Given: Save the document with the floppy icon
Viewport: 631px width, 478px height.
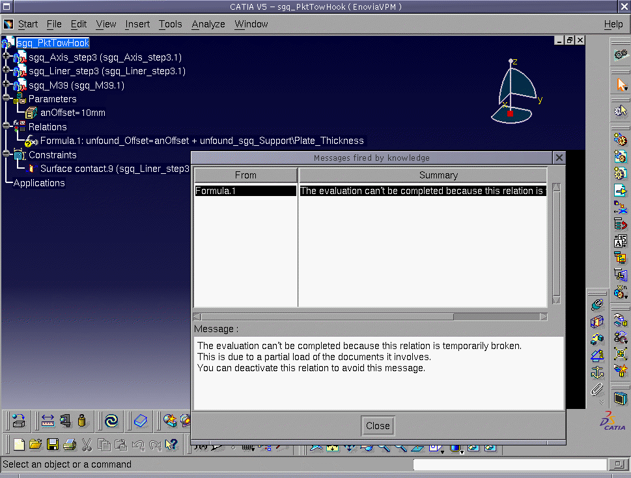Looking at the screenshot, I should (52, 445).
